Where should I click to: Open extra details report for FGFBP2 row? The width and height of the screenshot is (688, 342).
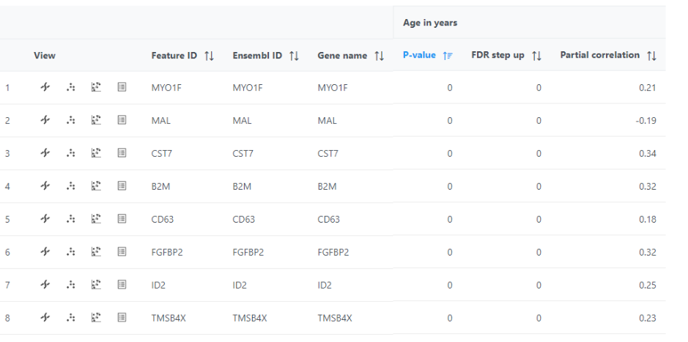(122, 252)
